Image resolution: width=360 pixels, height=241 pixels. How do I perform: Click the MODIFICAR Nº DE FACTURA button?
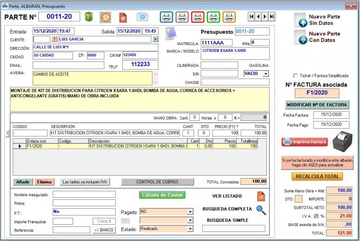[x=317, y=105]
